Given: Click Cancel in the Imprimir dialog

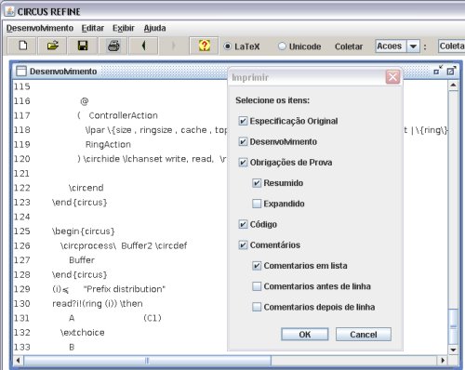Looking at the screenshot, I should (364, 335).
